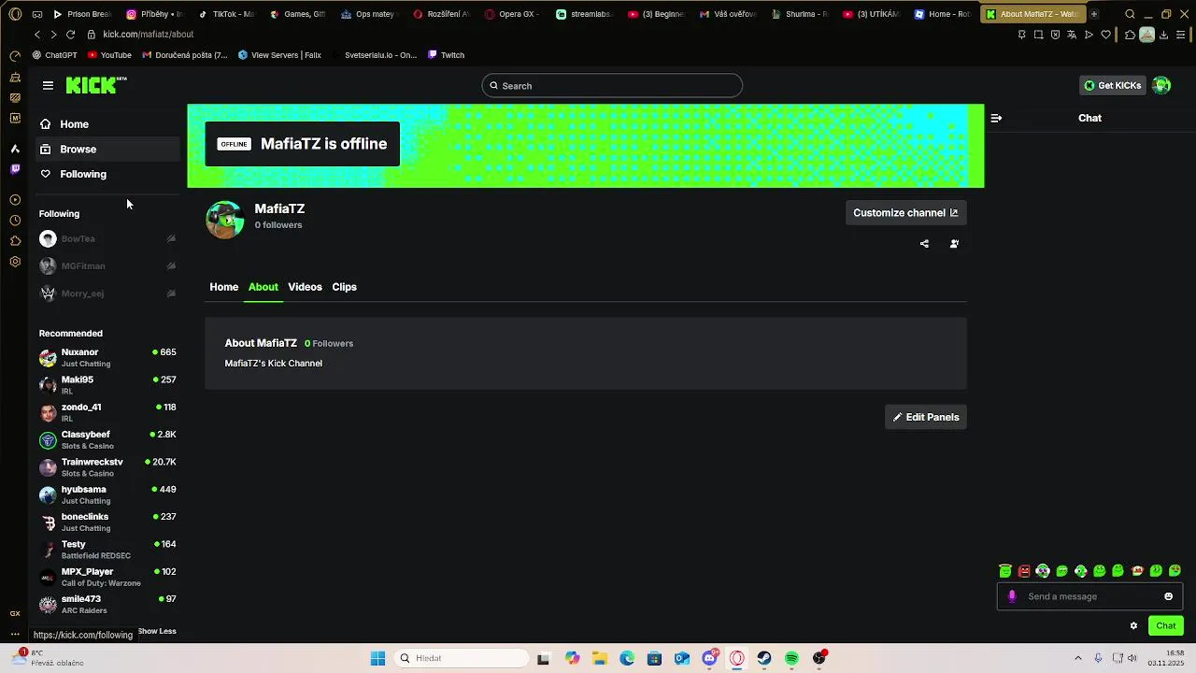This screenshot has height=673, width=1196.
Task: Click the Edit Panels button
Action: 926,417
